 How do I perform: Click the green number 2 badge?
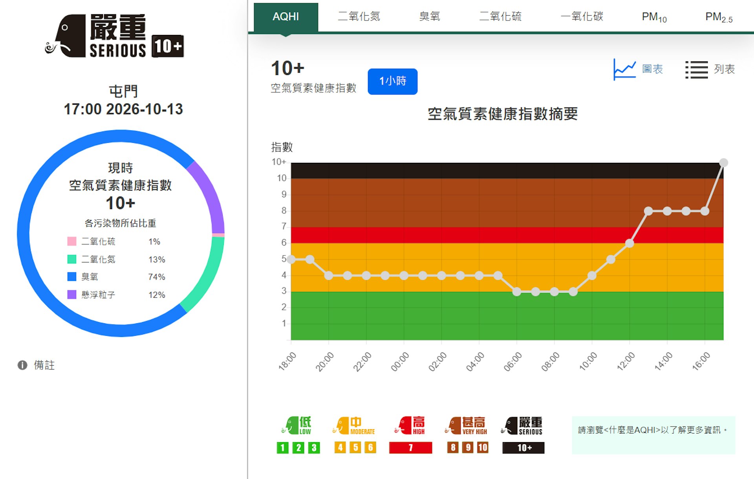coord(298,448)
